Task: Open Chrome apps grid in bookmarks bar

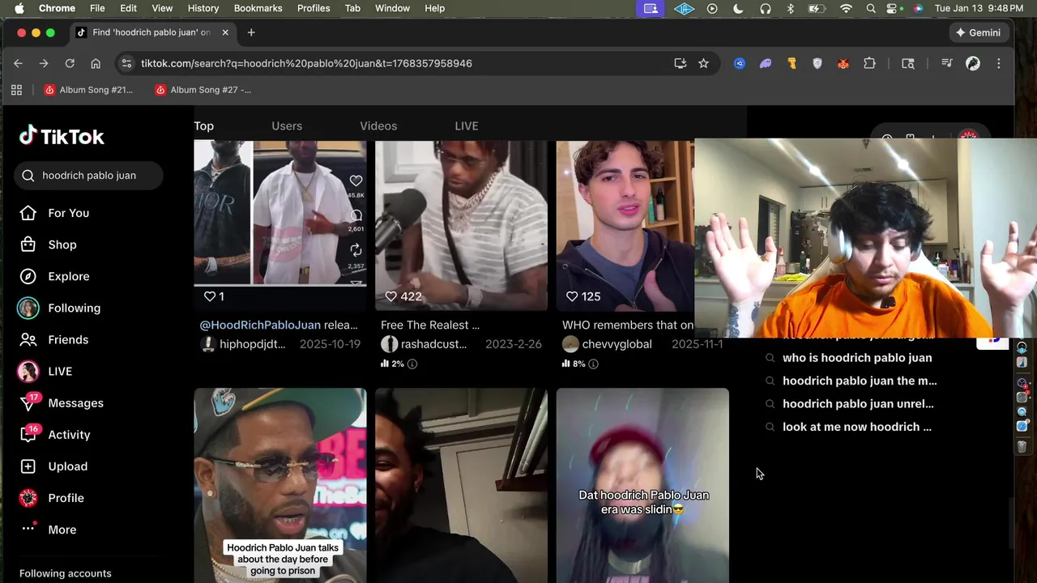Action: pos(16,90)
